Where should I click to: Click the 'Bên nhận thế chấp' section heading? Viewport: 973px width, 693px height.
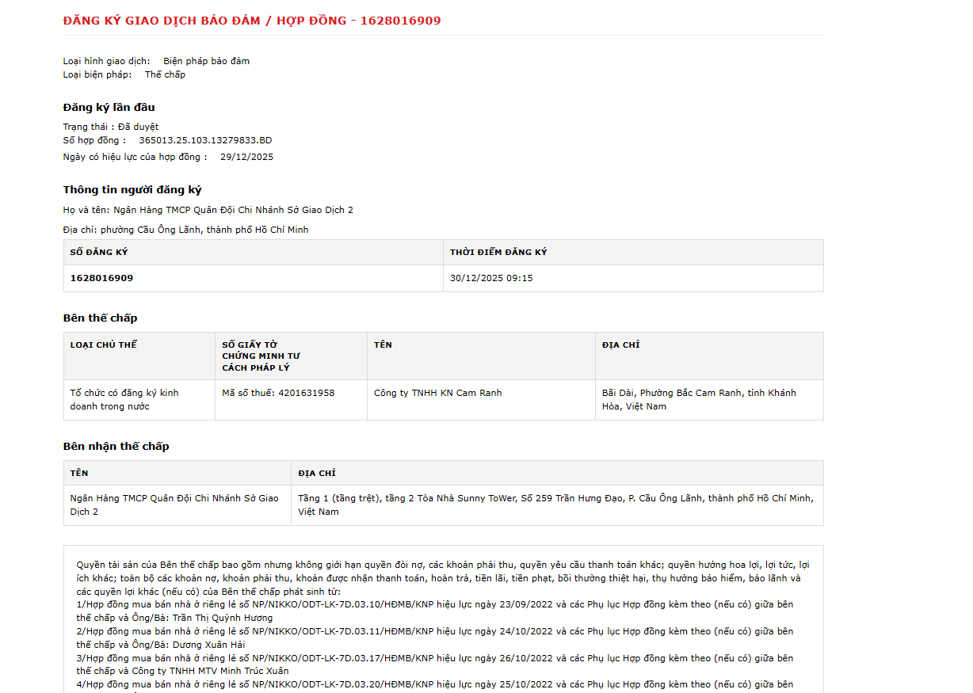point(116,446)
